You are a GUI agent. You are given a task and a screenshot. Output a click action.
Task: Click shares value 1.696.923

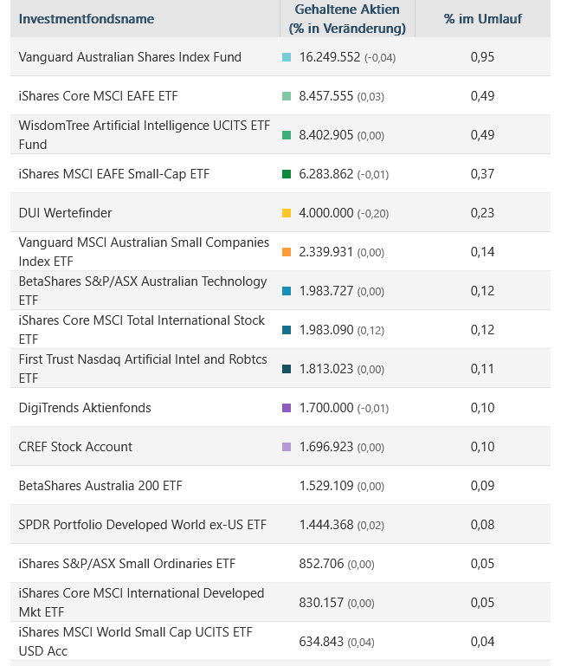point(326,447)
